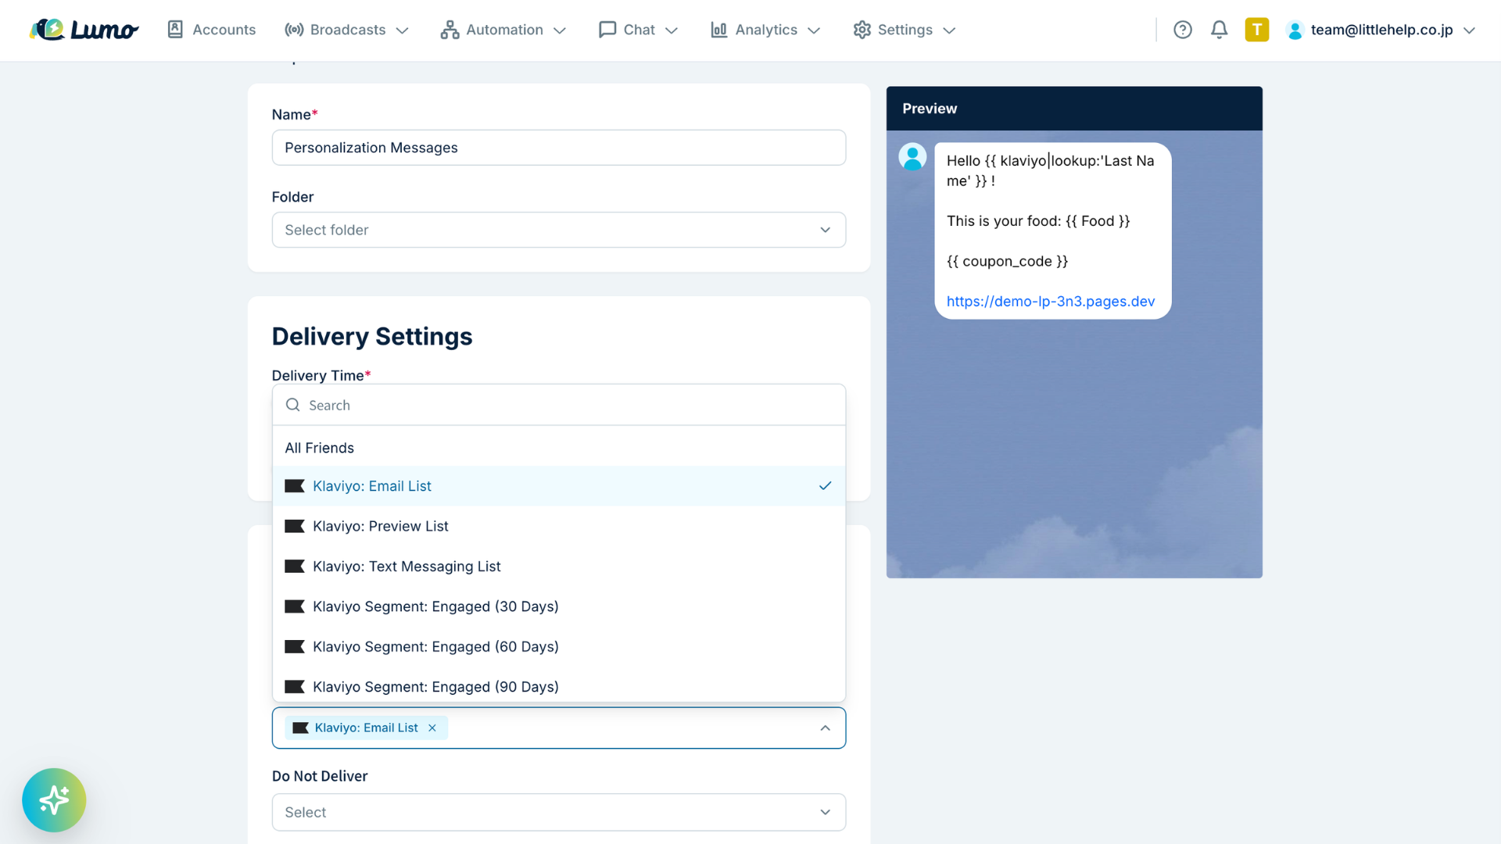Collapse the recipient list chevron
Viewport: 1501px width, 844px height.
(825, 728)
